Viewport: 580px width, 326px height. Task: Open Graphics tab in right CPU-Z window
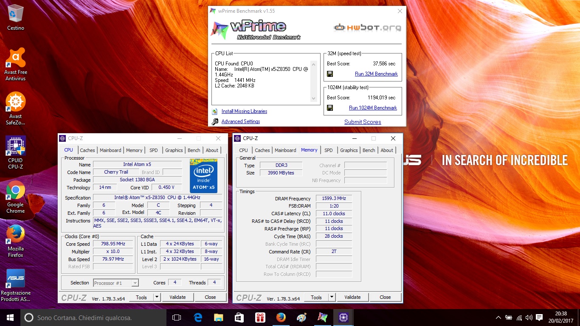click(x=349, y=150)
